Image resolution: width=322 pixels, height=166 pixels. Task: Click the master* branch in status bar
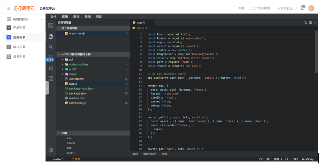[x=58, y=159]
